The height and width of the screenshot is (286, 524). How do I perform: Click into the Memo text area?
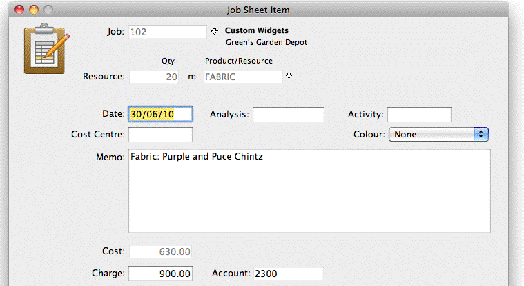(x=309, y=191)
